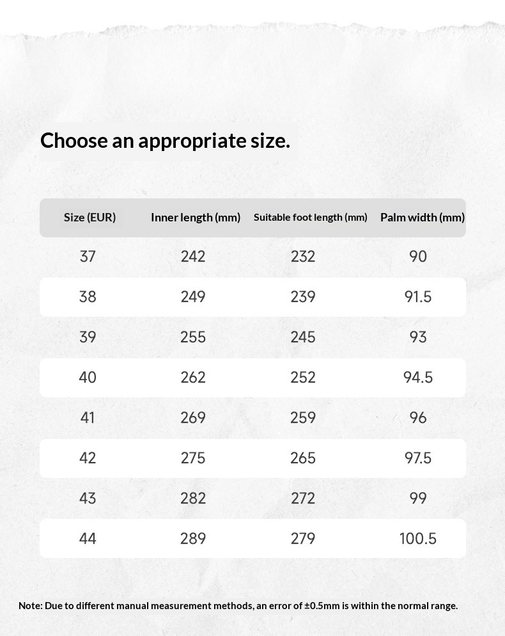
Task: Select EUR size 42 cell
Action: pos(88,458)
